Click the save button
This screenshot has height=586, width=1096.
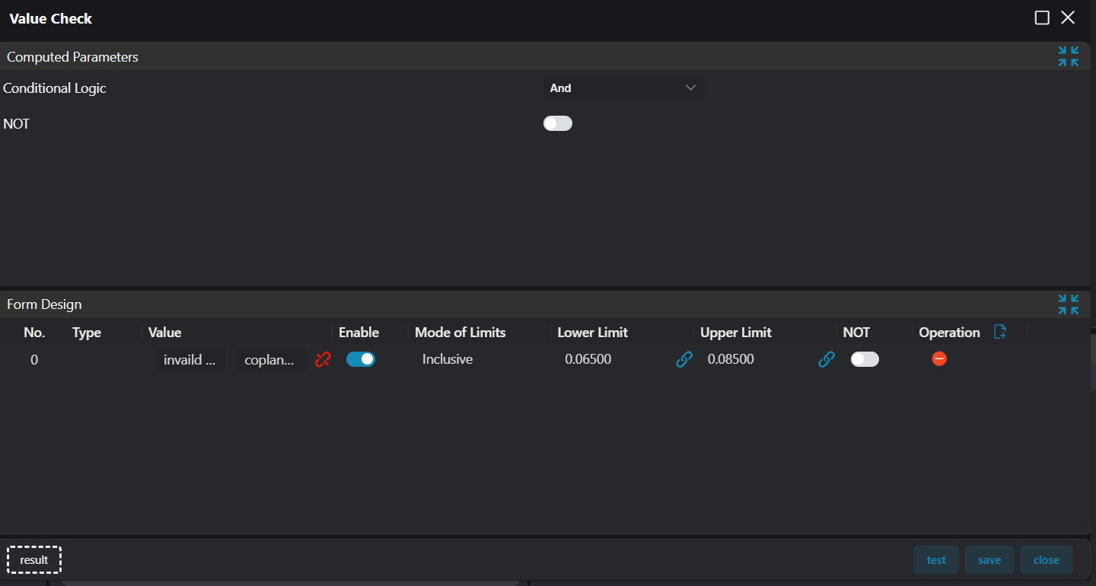click(x=989, y=560)
